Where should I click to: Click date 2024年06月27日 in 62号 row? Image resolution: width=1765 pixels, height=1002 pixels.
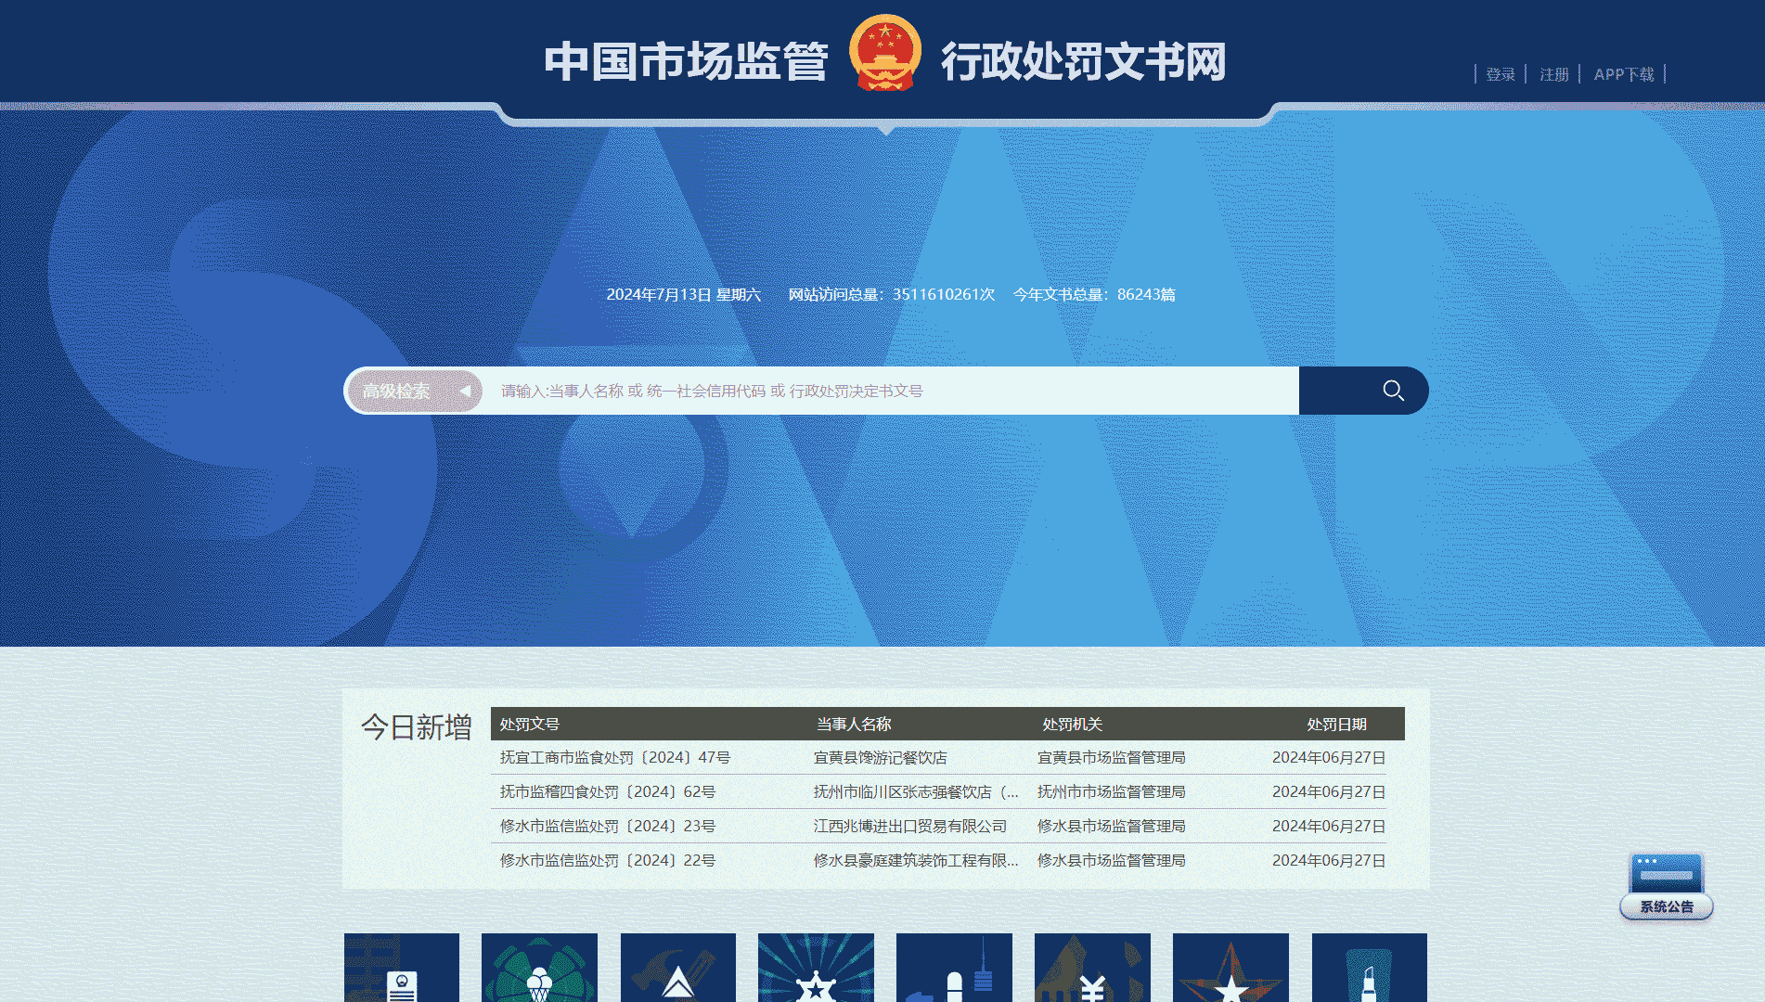[1329, 792]
